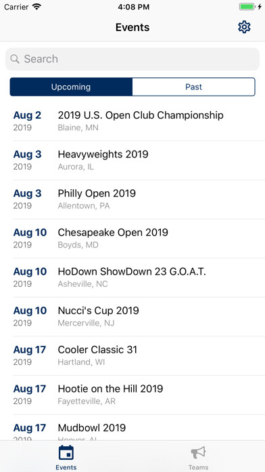
Task: Open the Teams megaphone icon
Action: pos(198,453)
